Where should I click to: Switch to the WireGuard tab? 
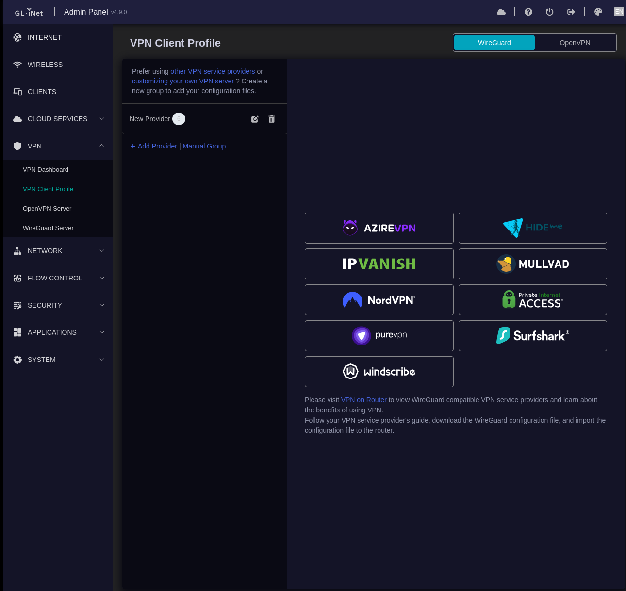tap(494, 43)
